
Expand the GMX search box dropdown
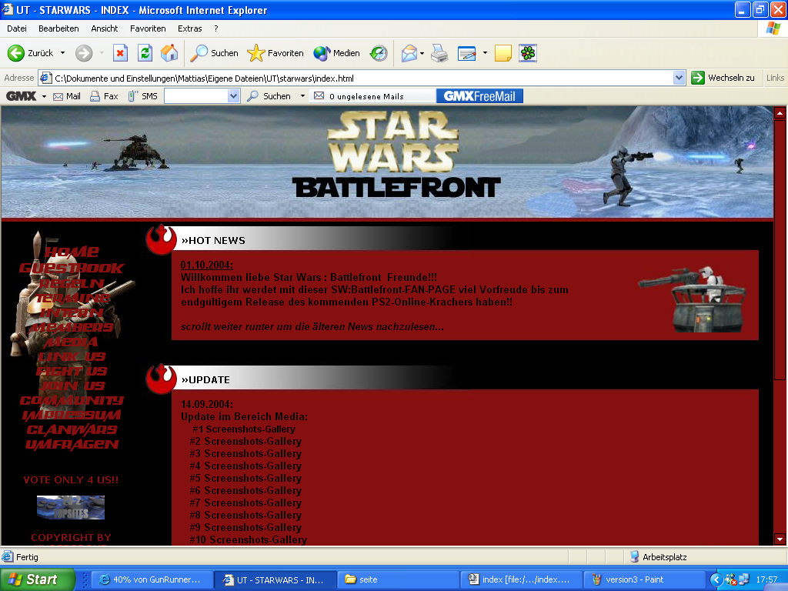pyautogui.click(x=234, y=96)
